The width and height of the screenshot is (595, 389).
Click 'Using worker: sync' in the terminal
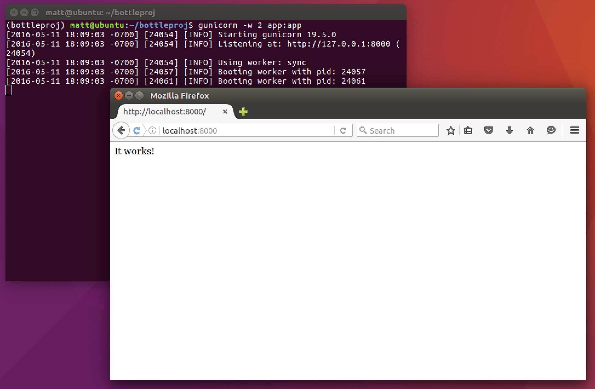(x=262, y=63)
